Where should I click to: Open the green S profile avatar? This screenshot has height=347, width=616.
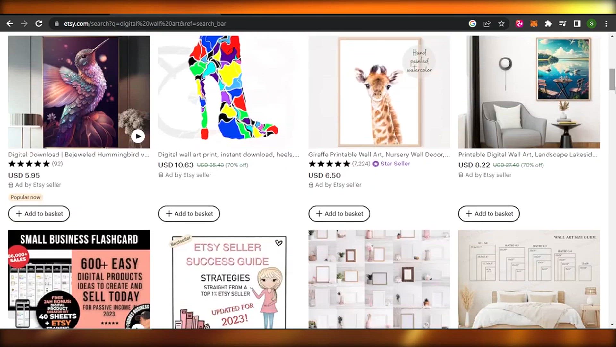coord(592,23)
